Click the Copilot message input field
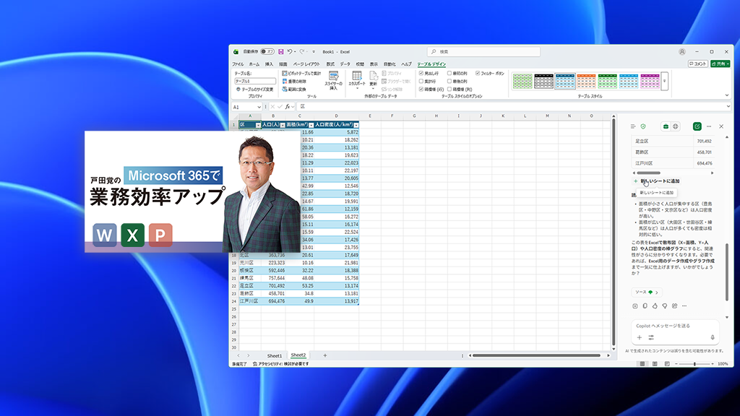The width and height of the screenshot is (740, 416). pyautogui.click(x=672, y=326)
